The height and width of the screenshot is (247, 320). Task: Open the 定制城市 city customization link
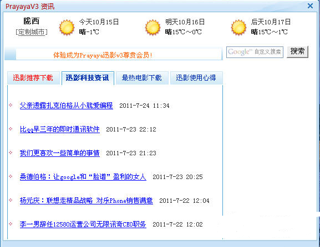[32, 32]
